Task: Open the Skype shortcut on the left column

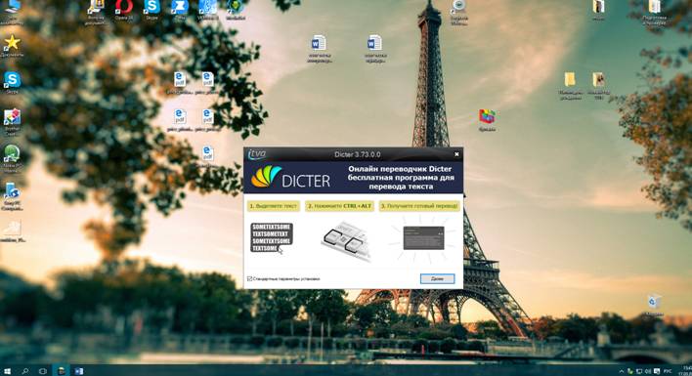Action: click(12, 83)
